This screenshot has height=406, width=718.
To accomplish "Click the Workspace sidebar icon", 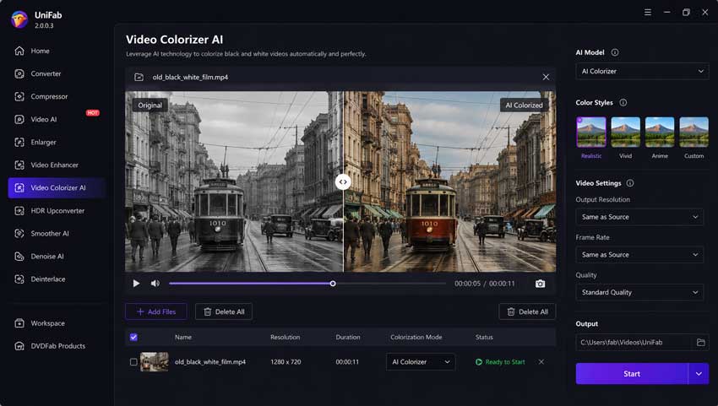I will (x=19, y=323).
